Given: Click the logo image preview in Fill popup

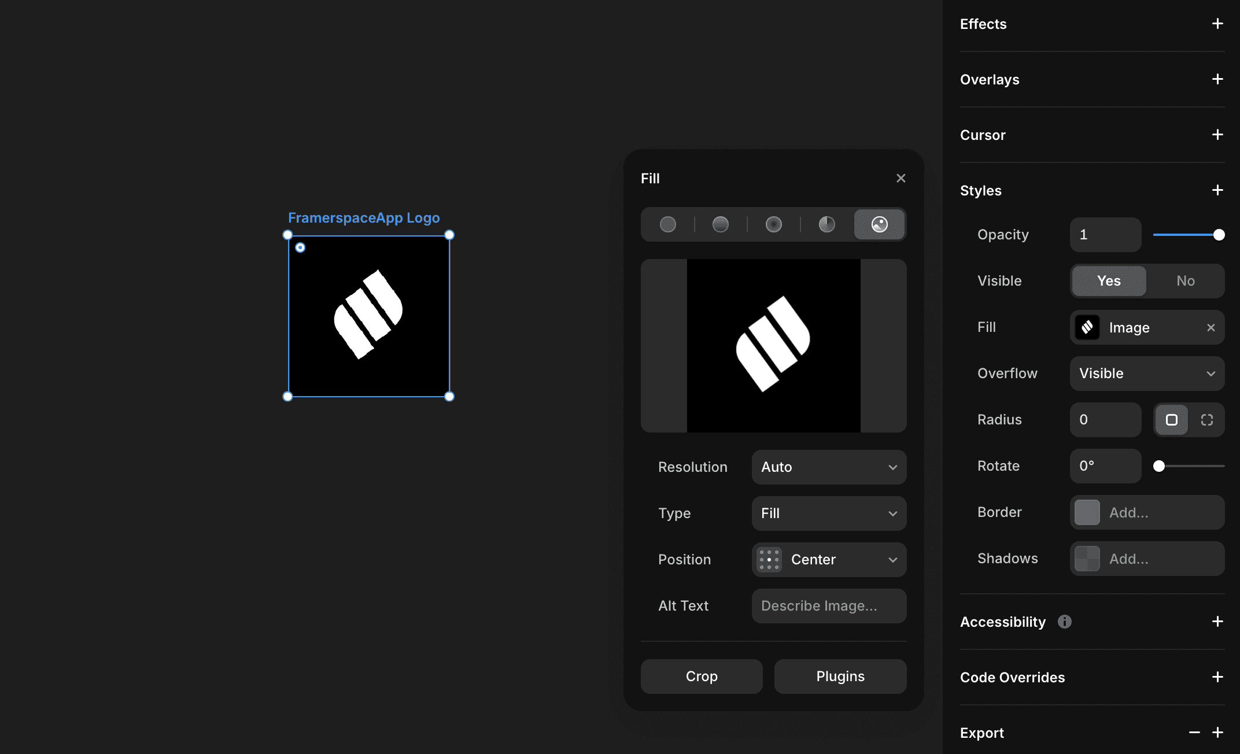Looking at the screenshot, I should [x=774, y=346].
